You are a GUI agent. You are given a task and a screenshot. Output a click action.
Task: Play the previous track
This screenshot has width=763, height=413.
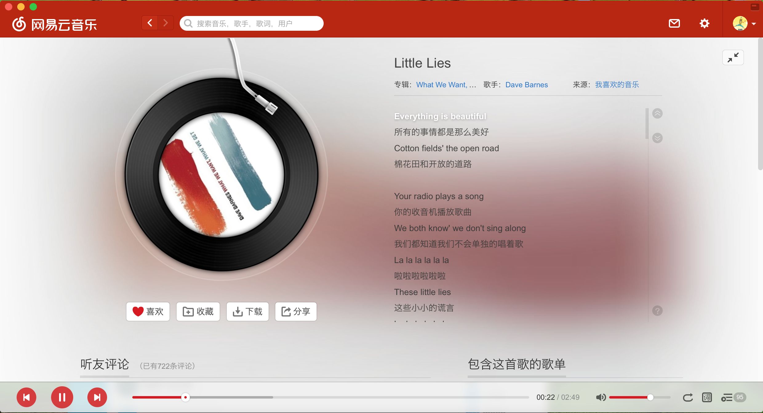pos(26,397)
